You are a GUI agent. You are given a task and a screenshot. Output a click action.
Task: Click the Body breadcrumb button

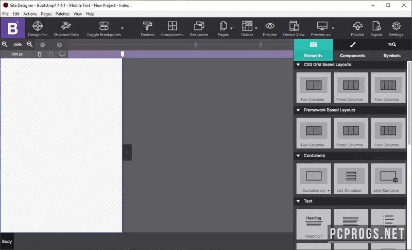pos(7,241)
